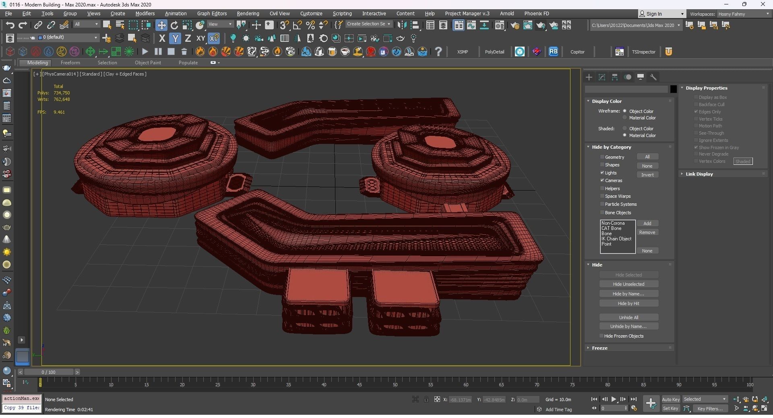
Task: Enable Hide Frozen Objects checkbox
Action: point(601,336)
